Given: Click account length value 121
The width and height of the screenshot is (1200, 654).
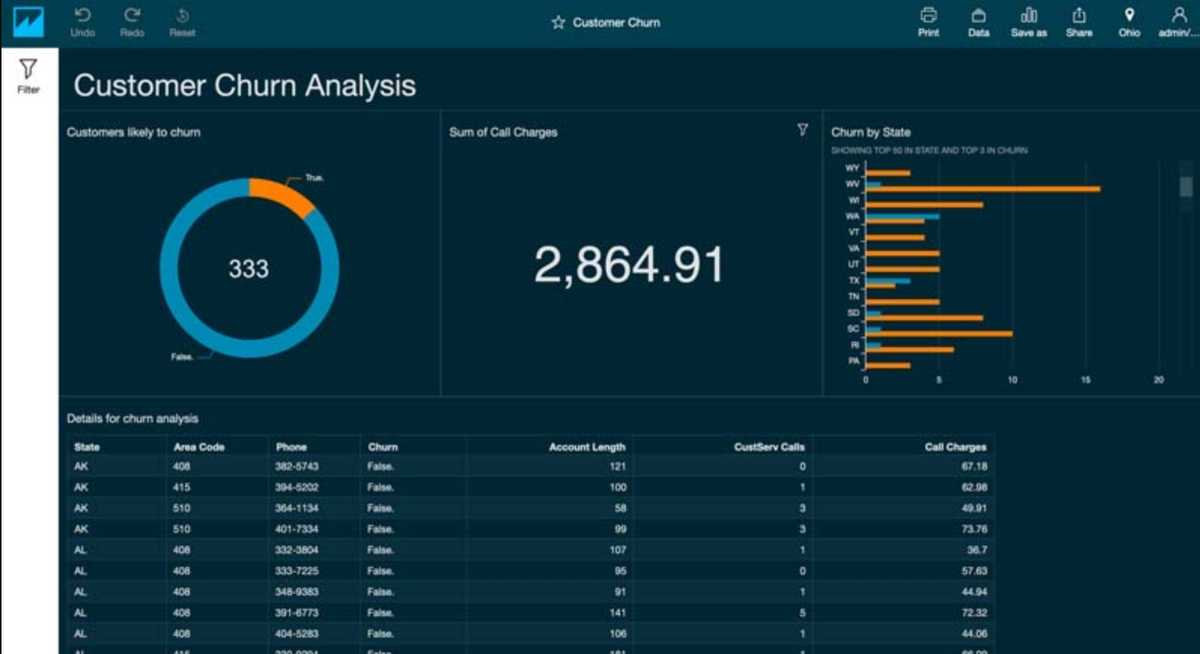Looking at the screenshot, I should coord(618,466).
